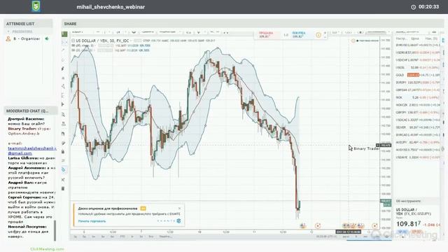This screenshot has height=252, width=448.
Task: Click the 'Цена' column header in watchlist
Action: coord(415,38)
